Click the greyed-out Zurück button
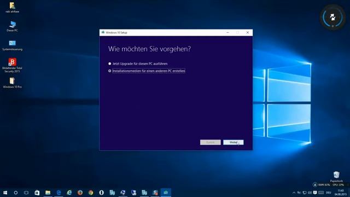Viewport: 350px width, 197px height. tap(210, 142)
